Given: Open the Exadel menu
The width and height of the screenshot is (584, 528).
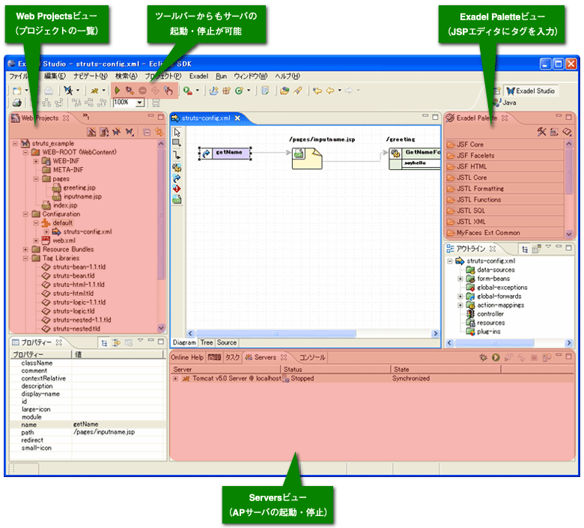Looking at the screenshot, I should pyautogui.click(x=198, y=76).
